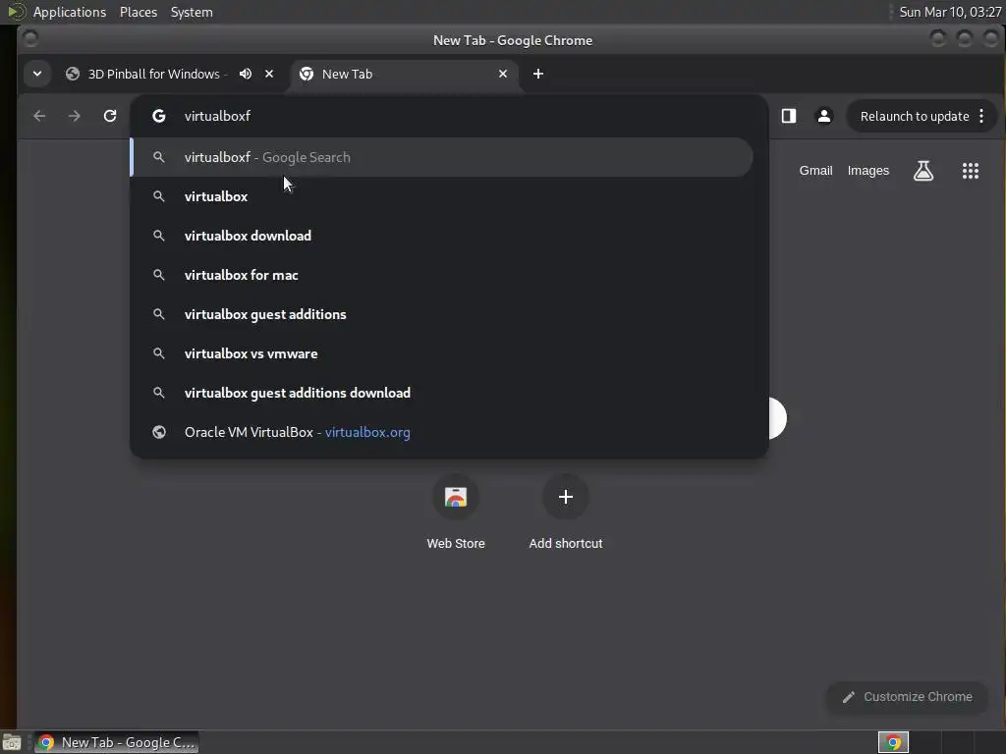The width and height of the screenshot is (1006, 754).
Task: Toggle the side panel icon
Action: (x=789, y=116)
